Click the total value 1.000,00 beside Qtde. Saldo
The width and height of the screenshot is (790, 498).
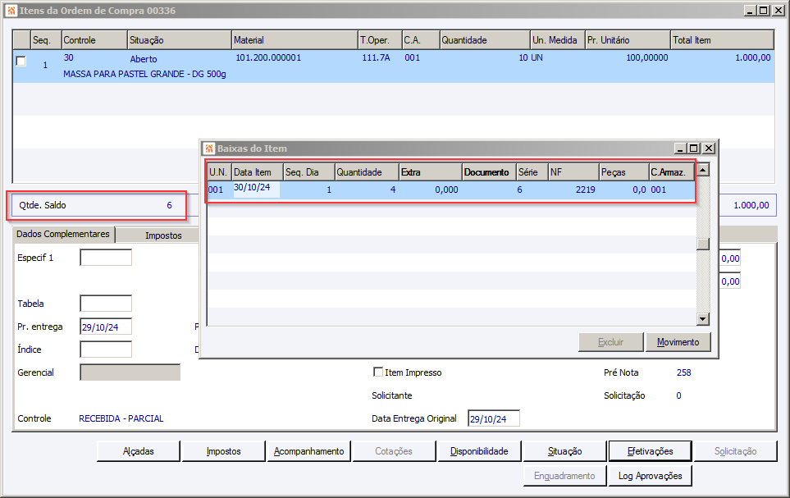[751, 205]
